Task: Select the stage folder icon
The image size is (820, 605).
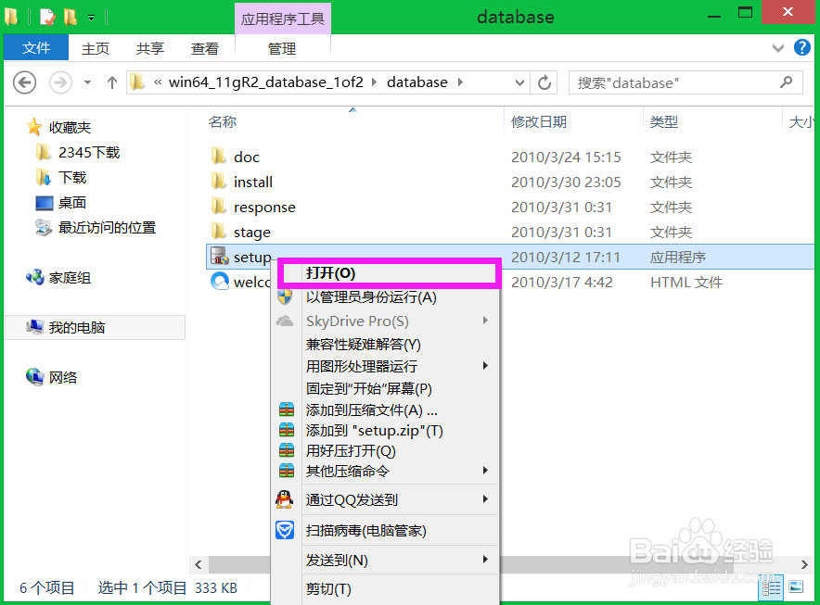Action: coord(219,232)
